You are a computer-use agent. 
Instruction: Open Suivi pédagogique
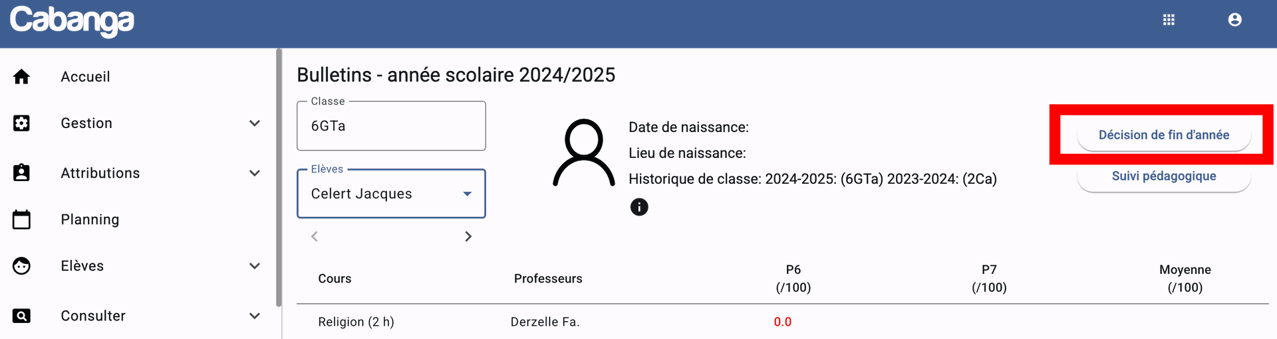point(1163,176)
